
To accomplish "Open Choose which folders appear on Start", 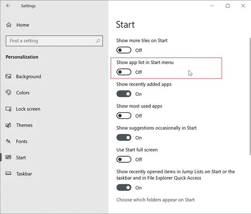I will 156,200.
